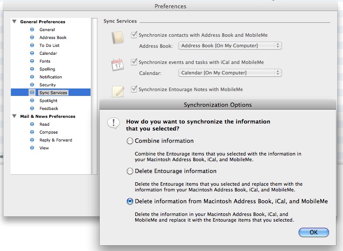Open Compose preferences under Mail & News

[49, 132]
